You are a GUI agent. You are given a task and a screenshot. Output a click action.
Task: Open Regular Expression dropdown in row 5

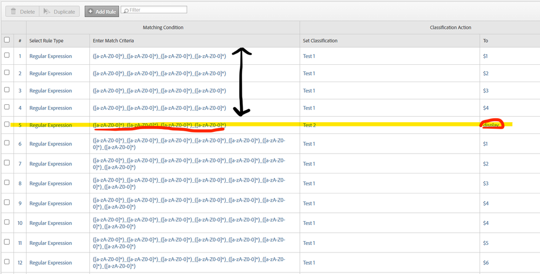pyautogui.click(x=50, y=125)
